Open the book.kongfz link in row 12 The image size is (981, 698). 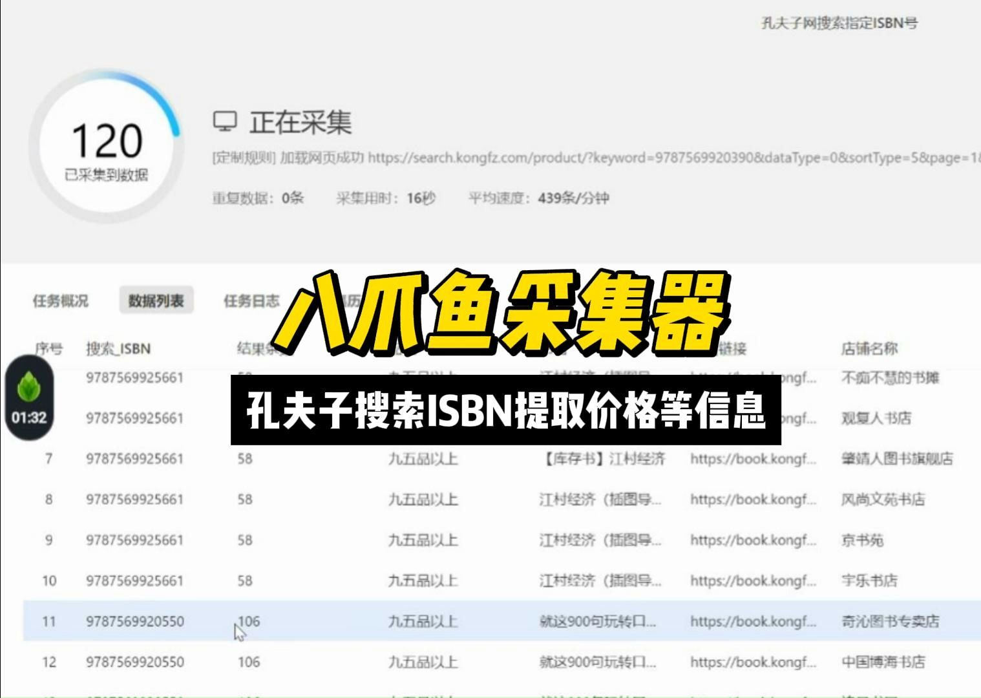[x=753, y=662]
